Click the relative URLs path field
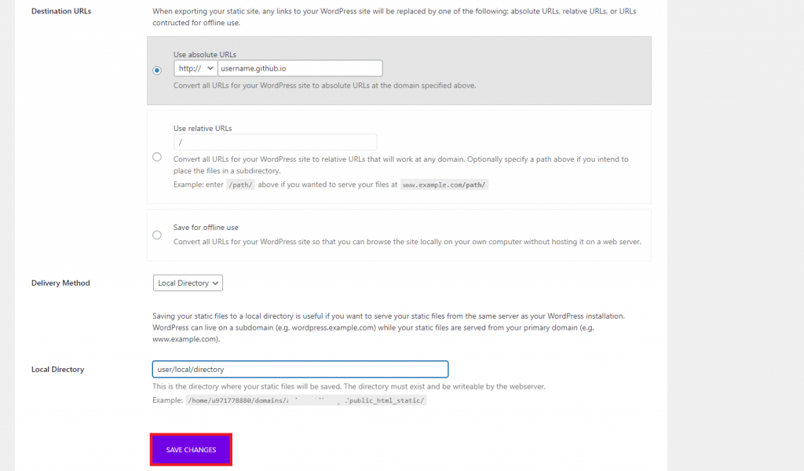 [275, 141]
